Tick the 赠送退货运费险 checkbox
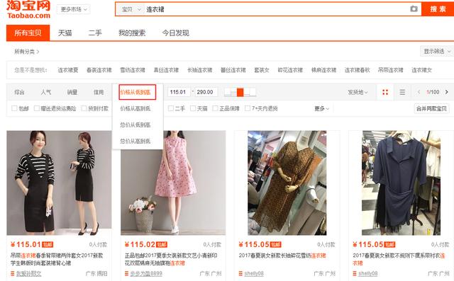This screenshot has width=454, height=281. click(x=37, y=108)
